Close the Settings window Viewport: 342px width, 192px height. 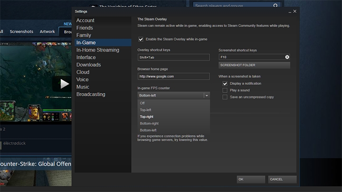coord(294,11)
